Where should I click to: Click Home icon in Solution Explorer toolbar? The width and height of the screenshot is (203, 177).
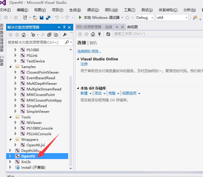(24, 35)
